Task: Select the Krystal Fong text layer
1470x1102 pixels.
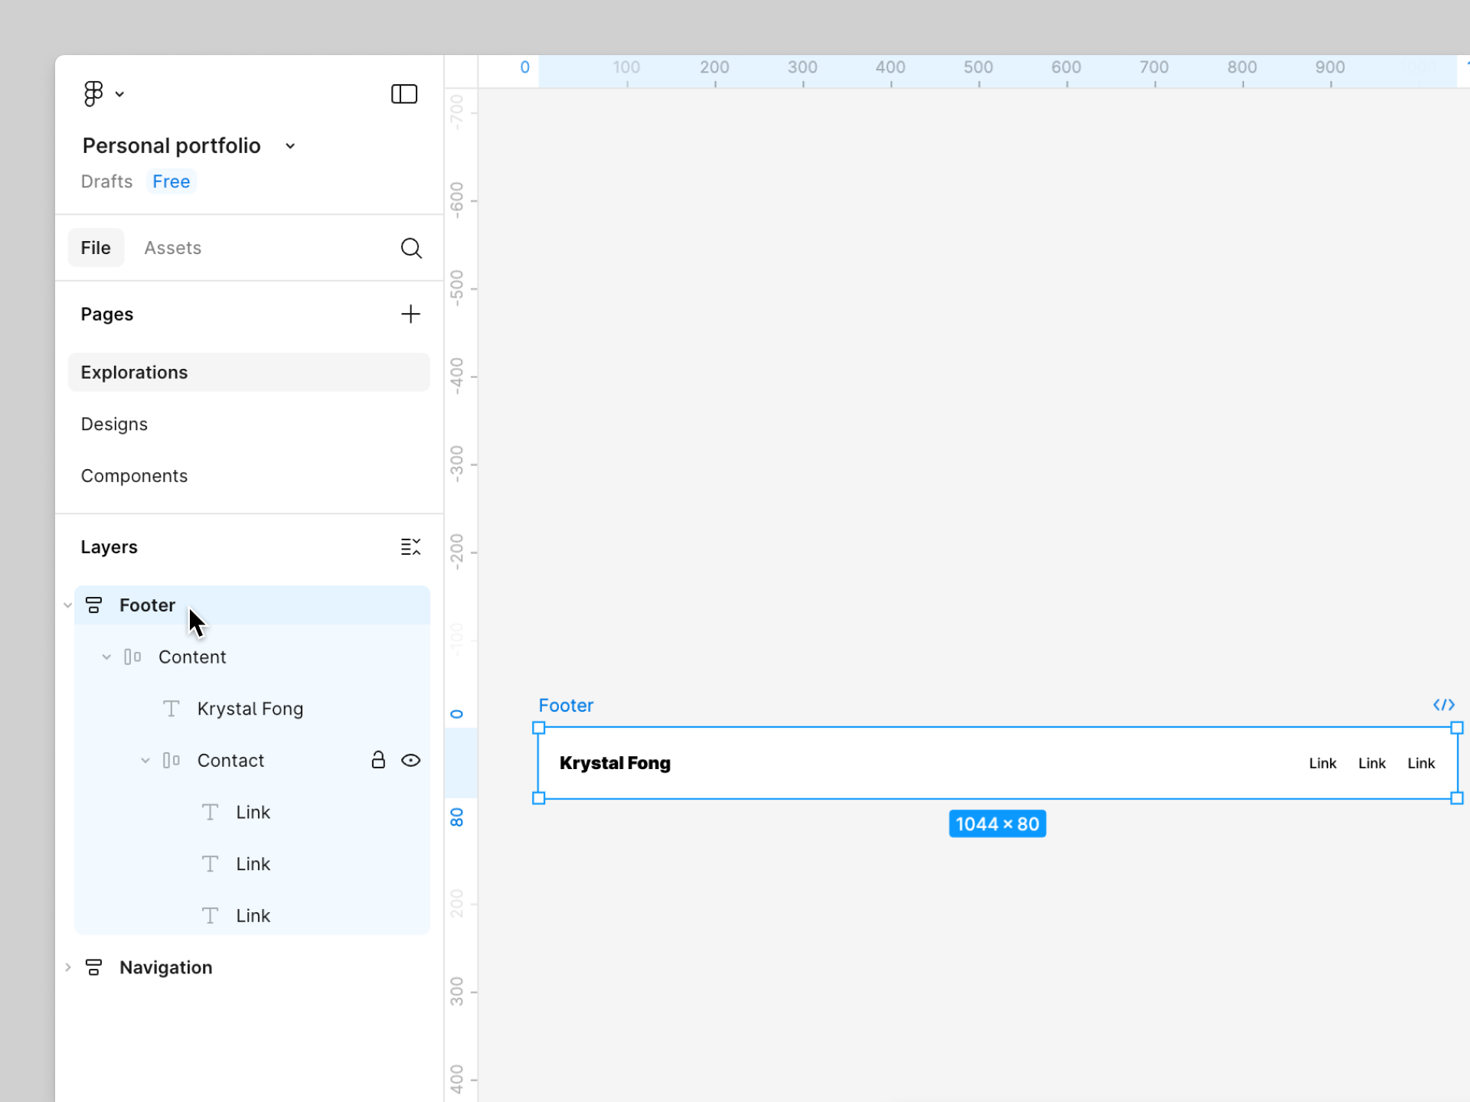Action: coord(250,709)
